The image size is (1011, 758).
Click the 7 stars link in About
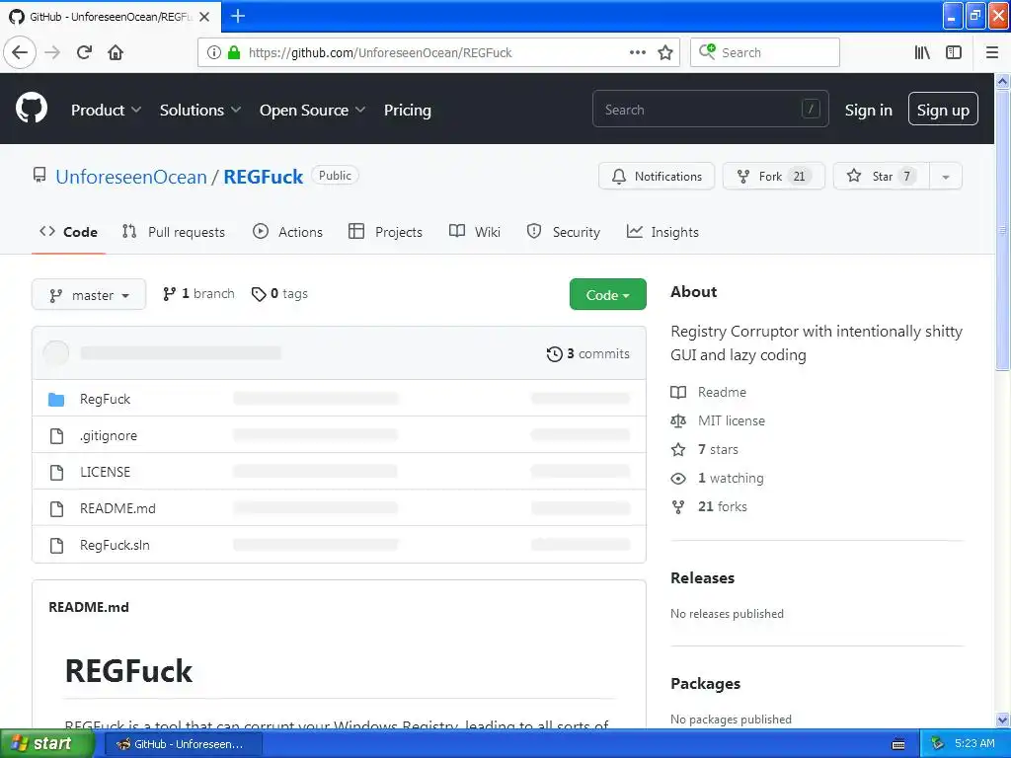(x=718, y=449)
